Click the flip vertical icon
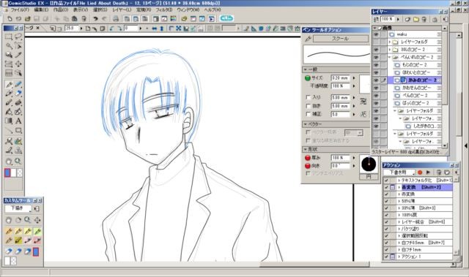This screenshot has width=469, height=277. [x=161, y=29]
